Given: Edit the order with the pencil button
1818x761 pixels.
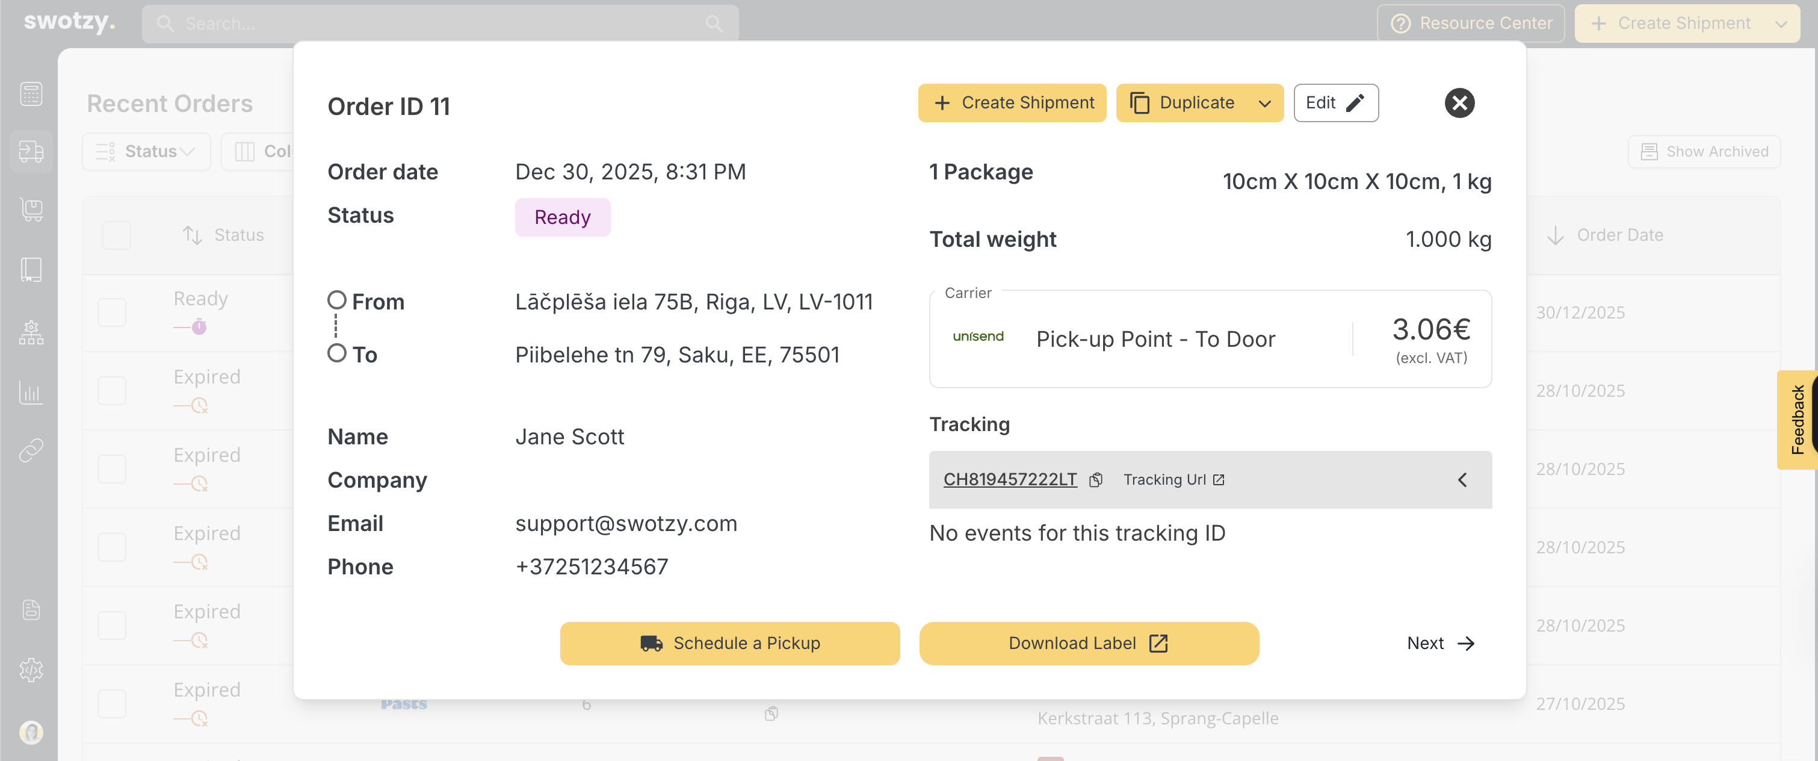Looking at the screenshot, I should (1335, 102).
